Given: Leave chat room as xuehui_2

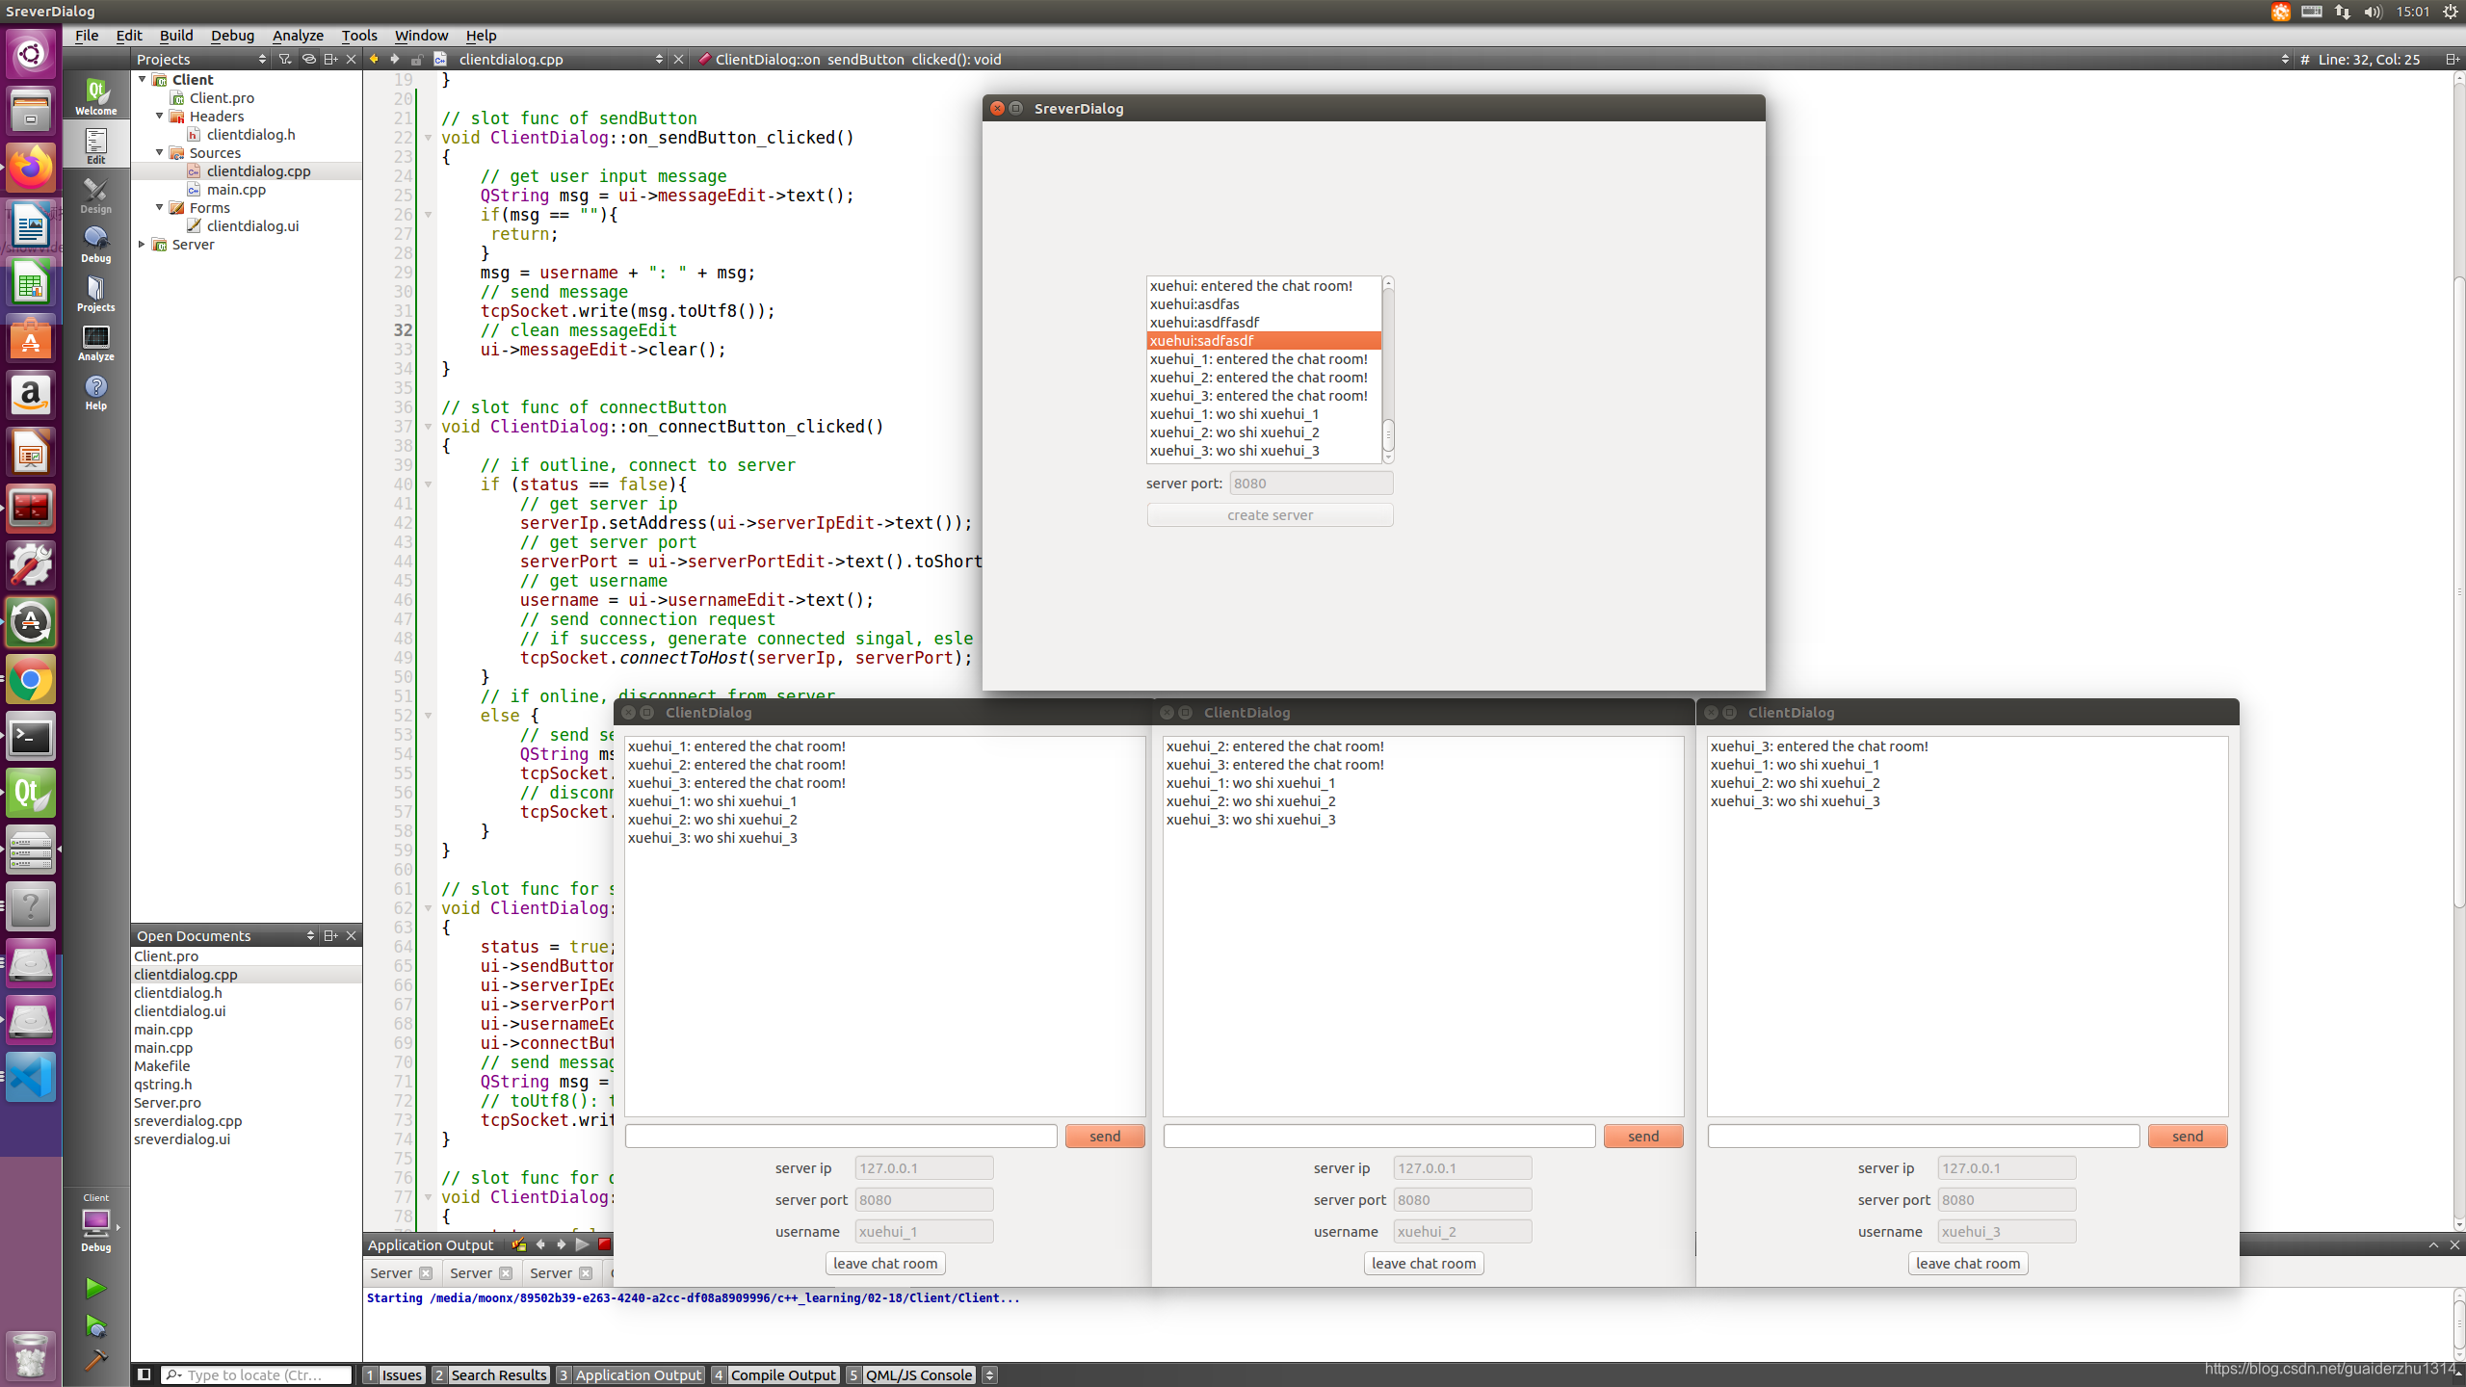Looking at the screenshot, I should [1423, 1263].
